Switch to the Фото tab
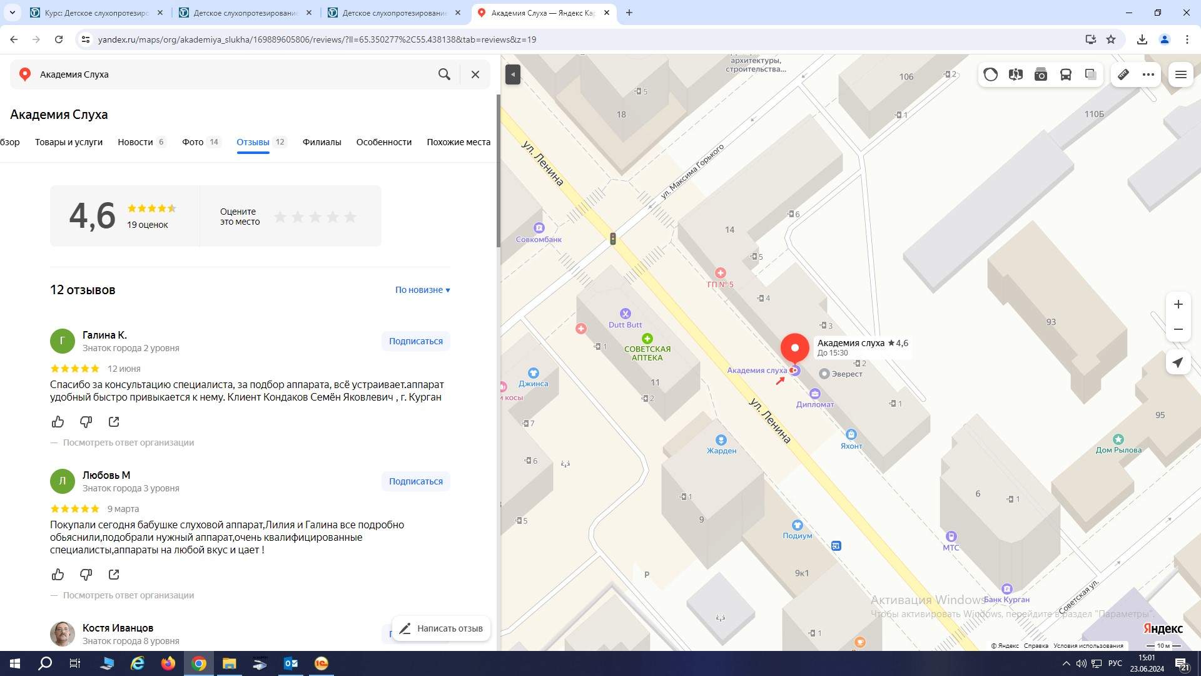This screenshot has height=676, width=1201. point(193,142)
